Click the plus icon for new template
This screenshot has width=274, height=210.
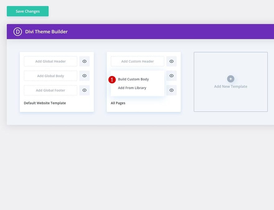point(231,79)
